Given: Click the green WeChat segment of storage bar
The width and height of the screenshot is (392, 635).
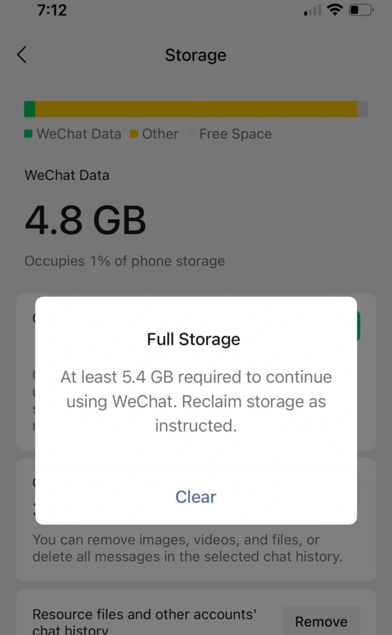Looking at the screenshot, I should point(30,109).
